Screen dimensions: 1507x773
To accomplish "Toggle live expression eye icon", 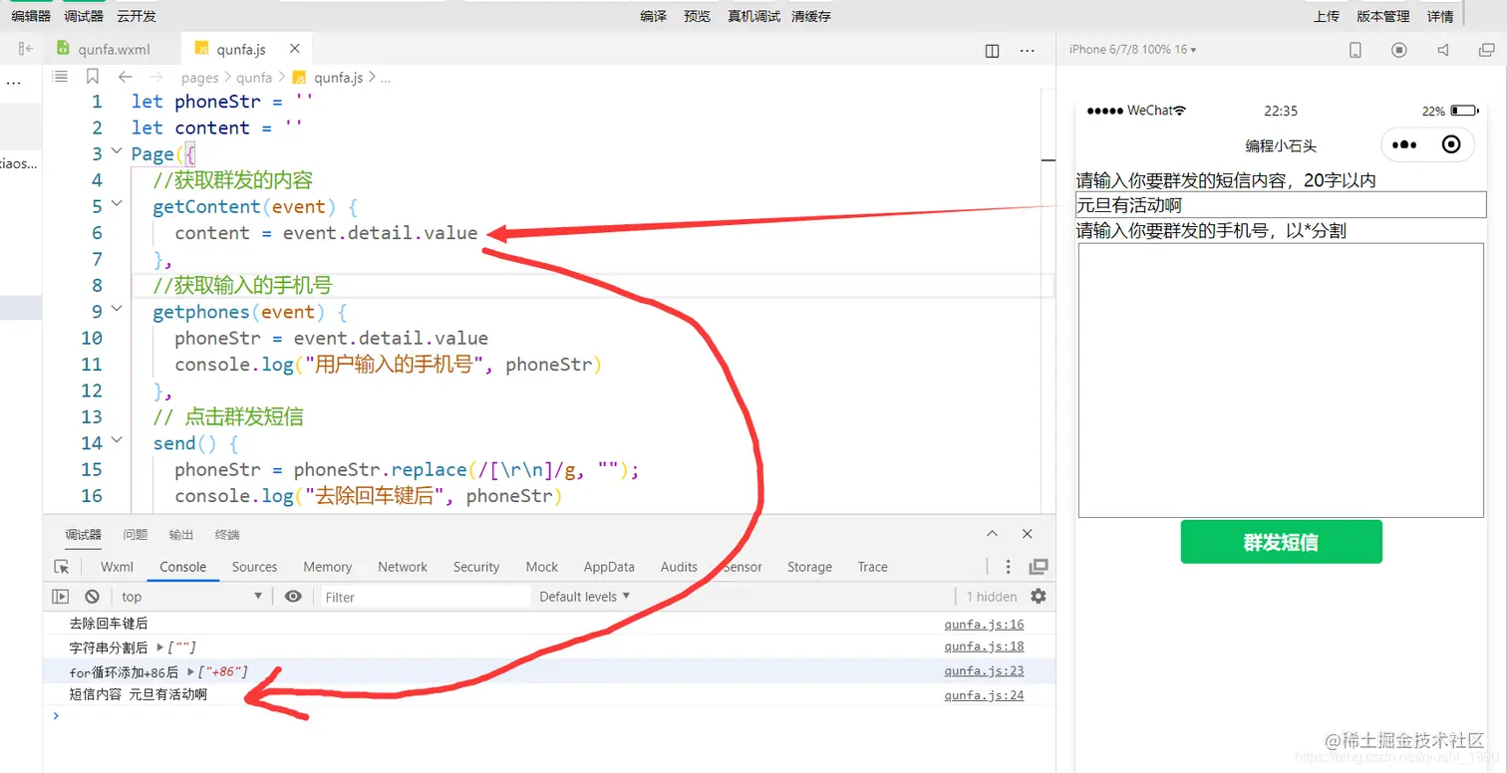I will click(293, 597).
